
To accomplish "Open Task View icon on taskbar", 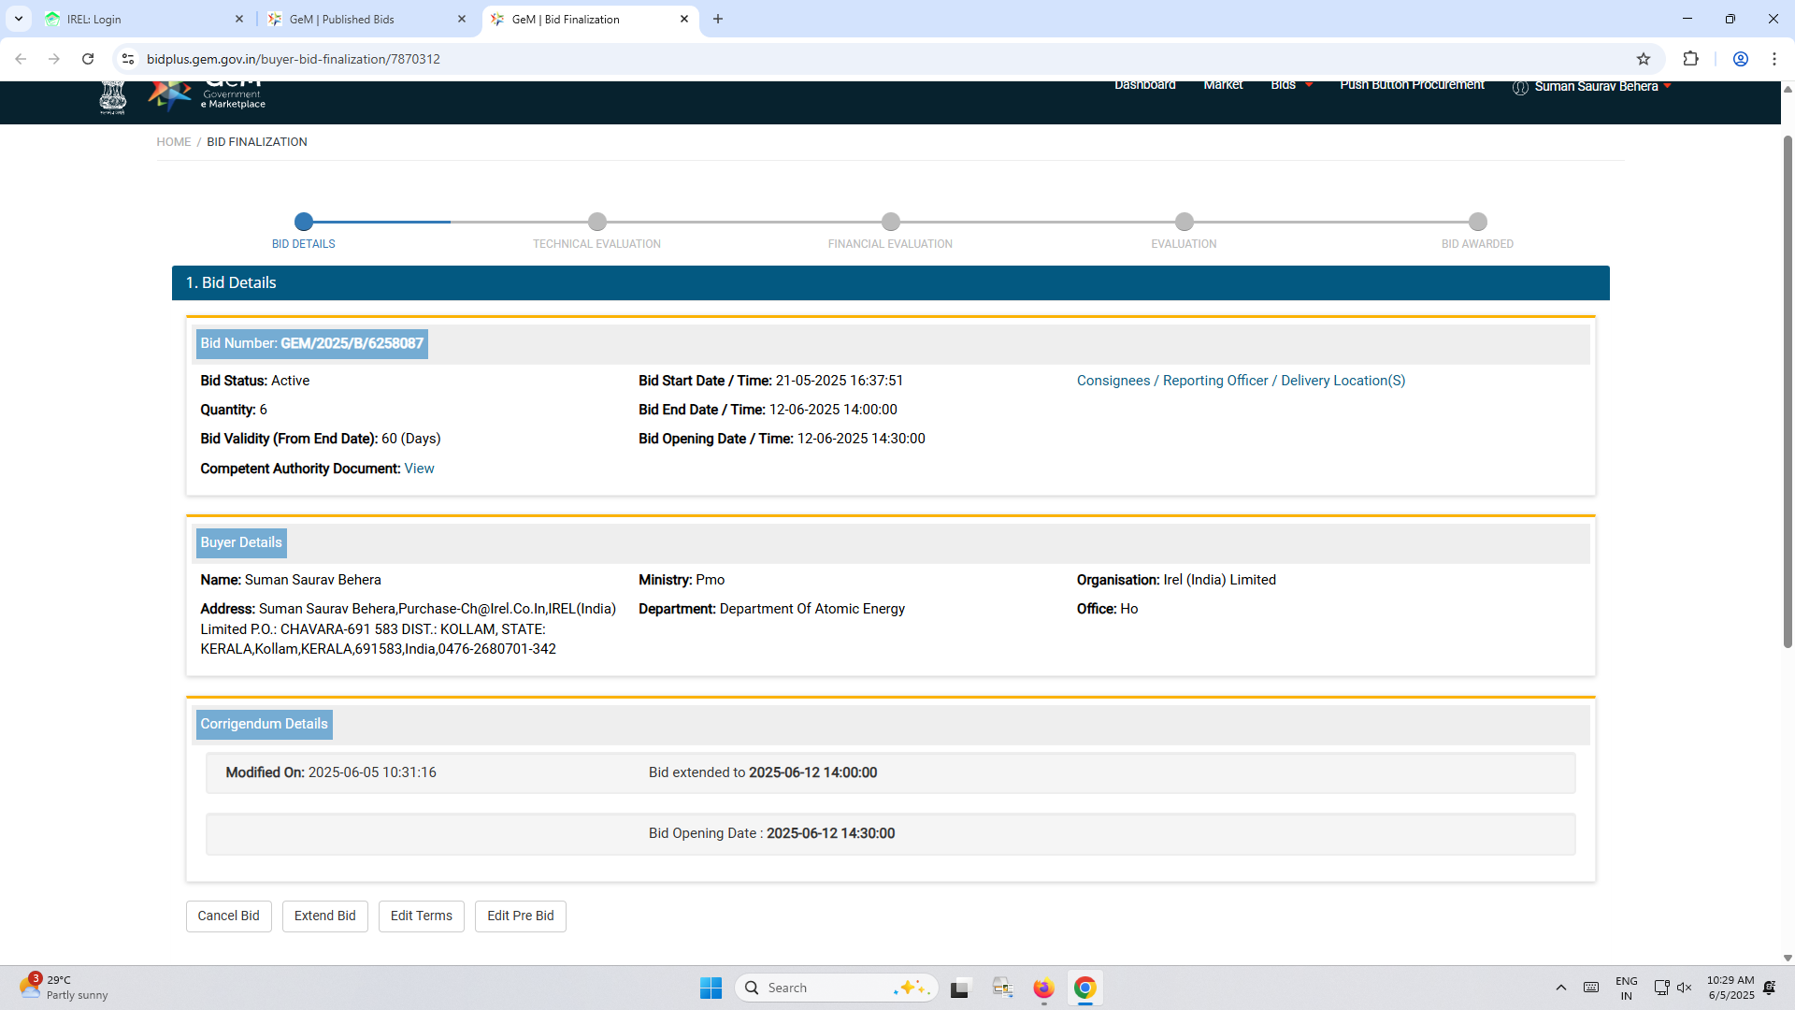I will pos(960,988).
